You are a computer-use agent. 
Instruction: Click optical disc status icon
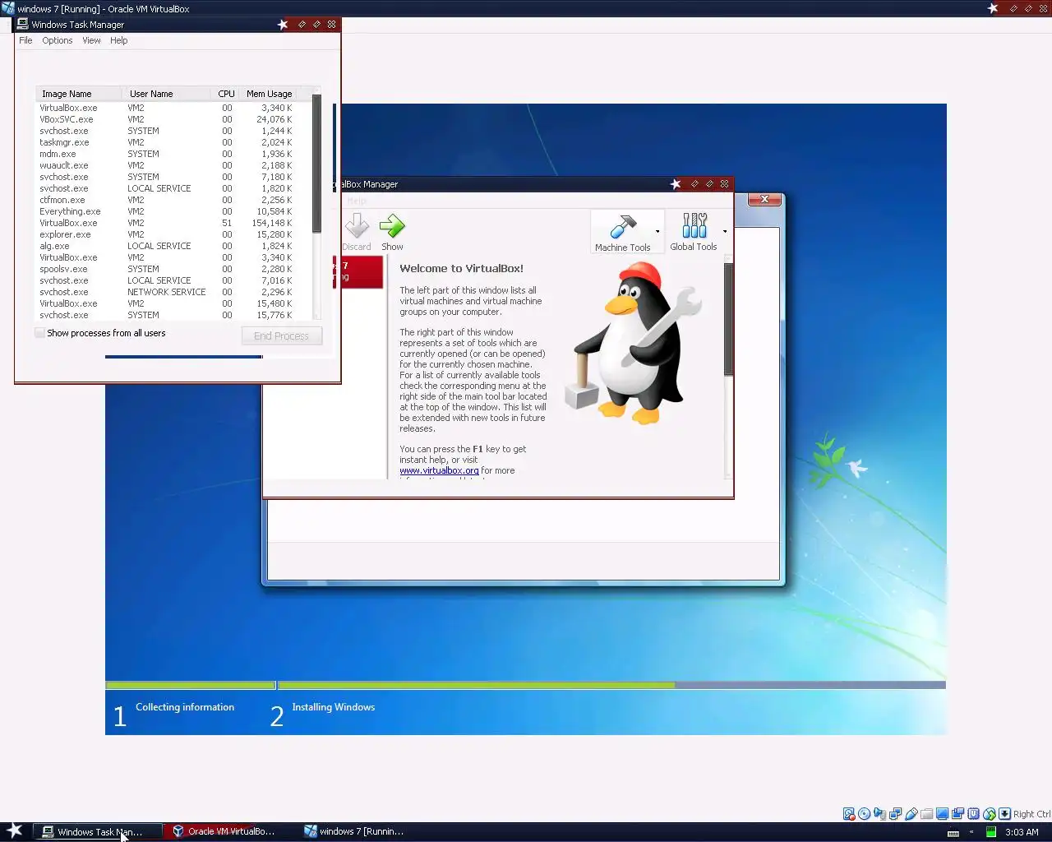(x=865, y=813)
